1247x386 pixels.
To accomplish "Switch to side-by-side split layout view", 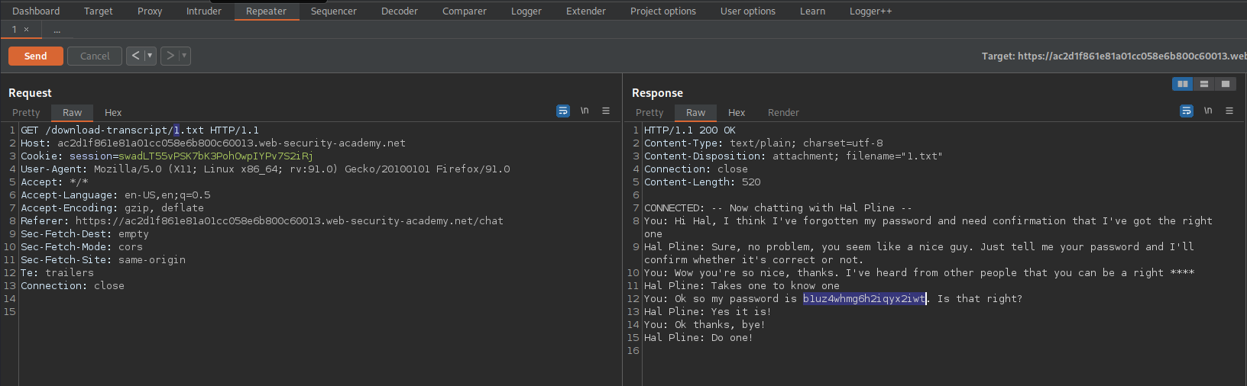I will [x=1183, y=84].
